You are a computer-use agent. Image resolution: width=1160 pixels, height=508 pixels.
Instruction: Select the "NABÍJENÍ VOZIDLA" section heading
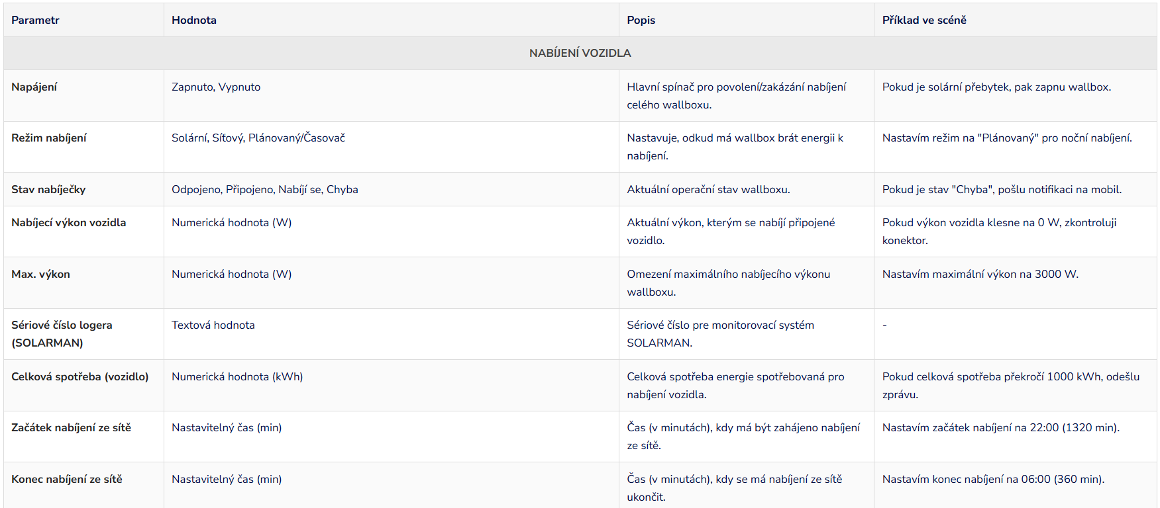coord(580,53)
